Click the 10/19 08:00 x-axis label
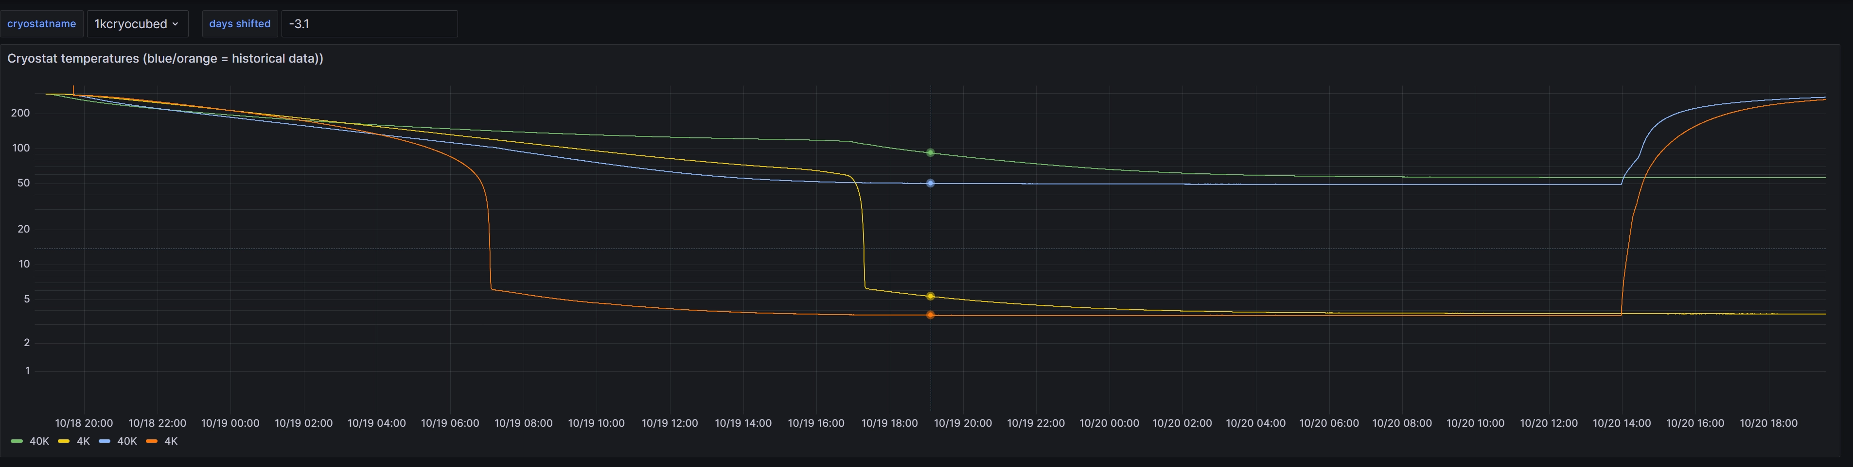Viewport: 1853px width, 467px height. click(524, 423)
